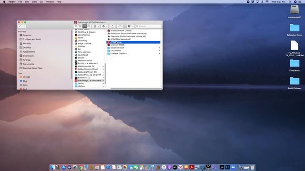This screenshot has width=305, height=171.
Task: Select the Blue tag
Action: tap(23, 81)
